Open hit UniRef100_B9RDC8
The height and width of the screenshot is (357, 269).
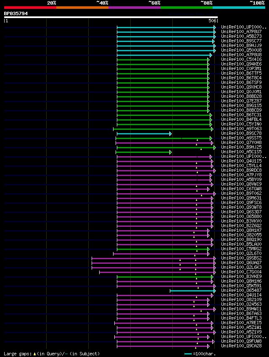241,170
